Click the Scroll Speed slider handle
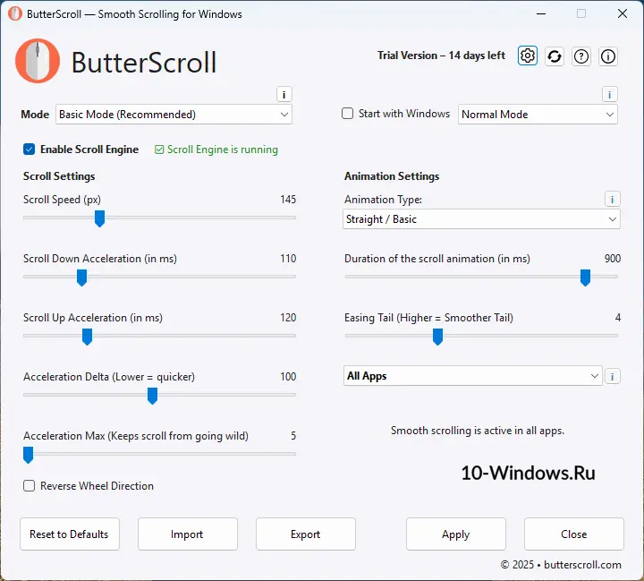 (100, 218)
